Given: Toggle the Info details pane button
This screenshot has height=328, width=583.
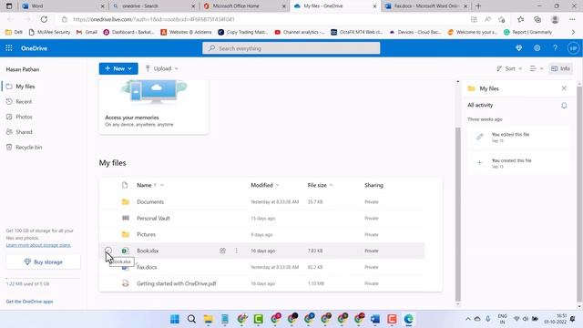Looking at the screenshot, I should tap(561, 68).
